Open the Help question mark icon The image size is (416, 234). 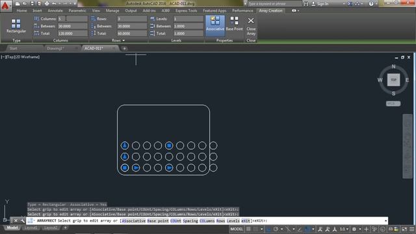(x=371, y=4)
